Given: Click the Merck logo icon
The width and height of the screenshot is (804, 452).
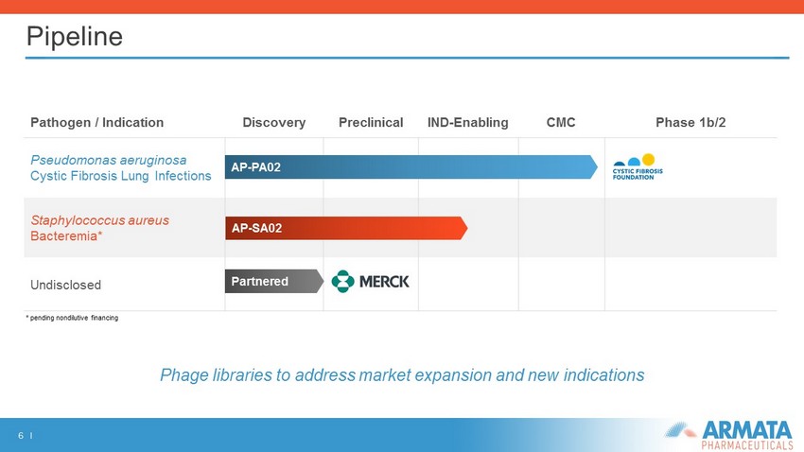Looking at the screenshot, I should (343, 282).
